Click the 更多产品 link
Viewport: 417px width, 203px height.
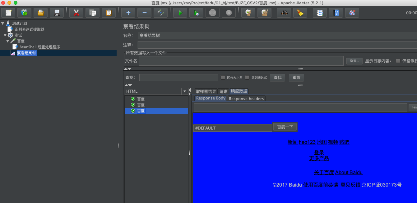point(319,158)
